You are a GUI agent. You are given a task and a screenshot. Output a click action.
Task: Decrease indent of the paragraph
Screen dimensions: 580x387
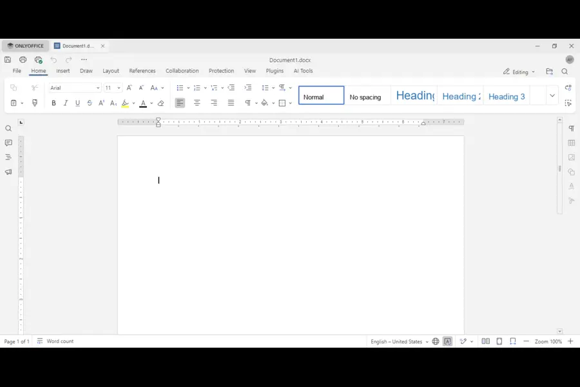[x=231, y=88]
